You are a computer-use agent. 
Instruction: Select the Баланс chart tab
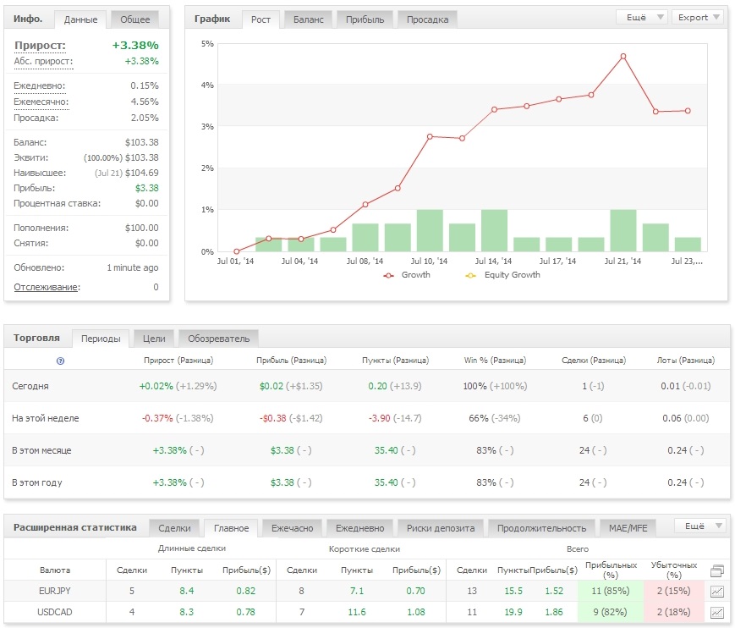point(309,19)
